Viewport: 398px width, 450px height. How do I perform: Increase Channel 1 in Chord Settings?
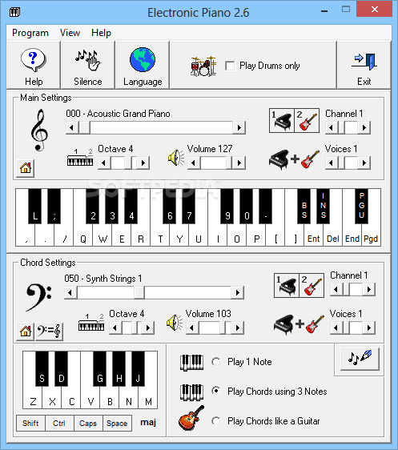click(369, 289)
